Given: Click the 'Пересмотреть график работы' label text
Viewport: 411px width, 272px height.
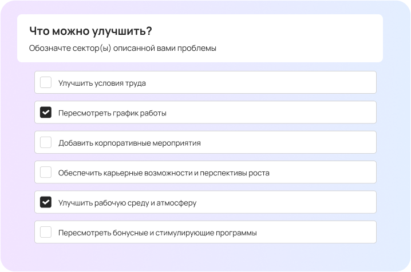Looking at the screenshot, I should (112, 113).
